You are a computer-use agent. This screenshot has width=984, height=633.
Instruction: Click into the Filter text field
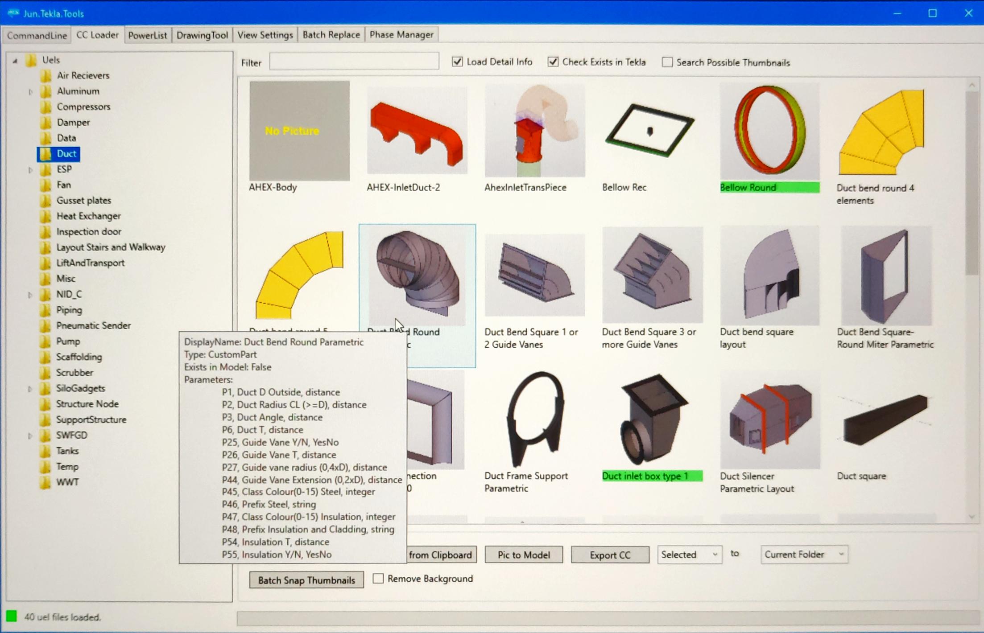coord(354,62)
